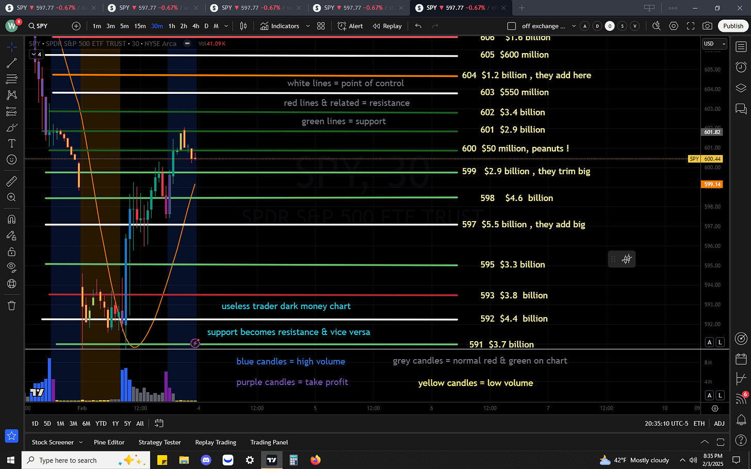Toggle lock all drawing tools
Image resolution: width=751 pixels, height=469 pixels.
pos(11,252)
